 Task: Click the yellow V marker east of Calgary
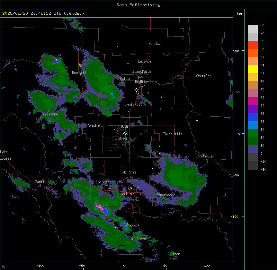[138, 187]
